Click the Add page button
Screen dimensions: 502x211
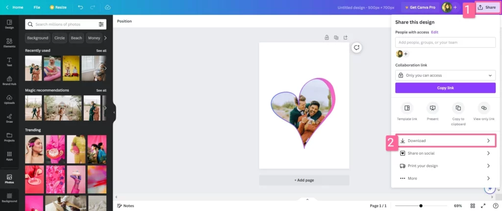pos(304,180)
